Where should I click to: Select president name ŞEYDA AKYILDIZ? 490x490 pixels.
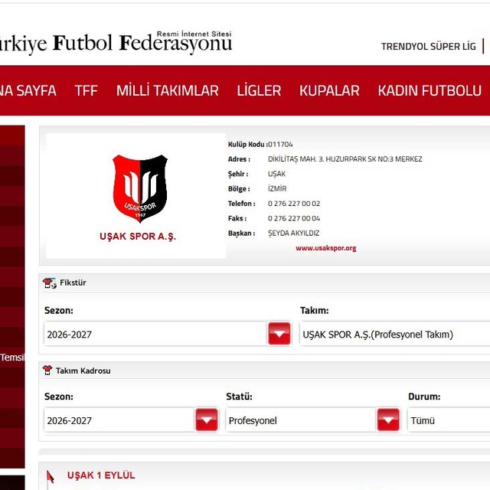(x=294, y=233)
